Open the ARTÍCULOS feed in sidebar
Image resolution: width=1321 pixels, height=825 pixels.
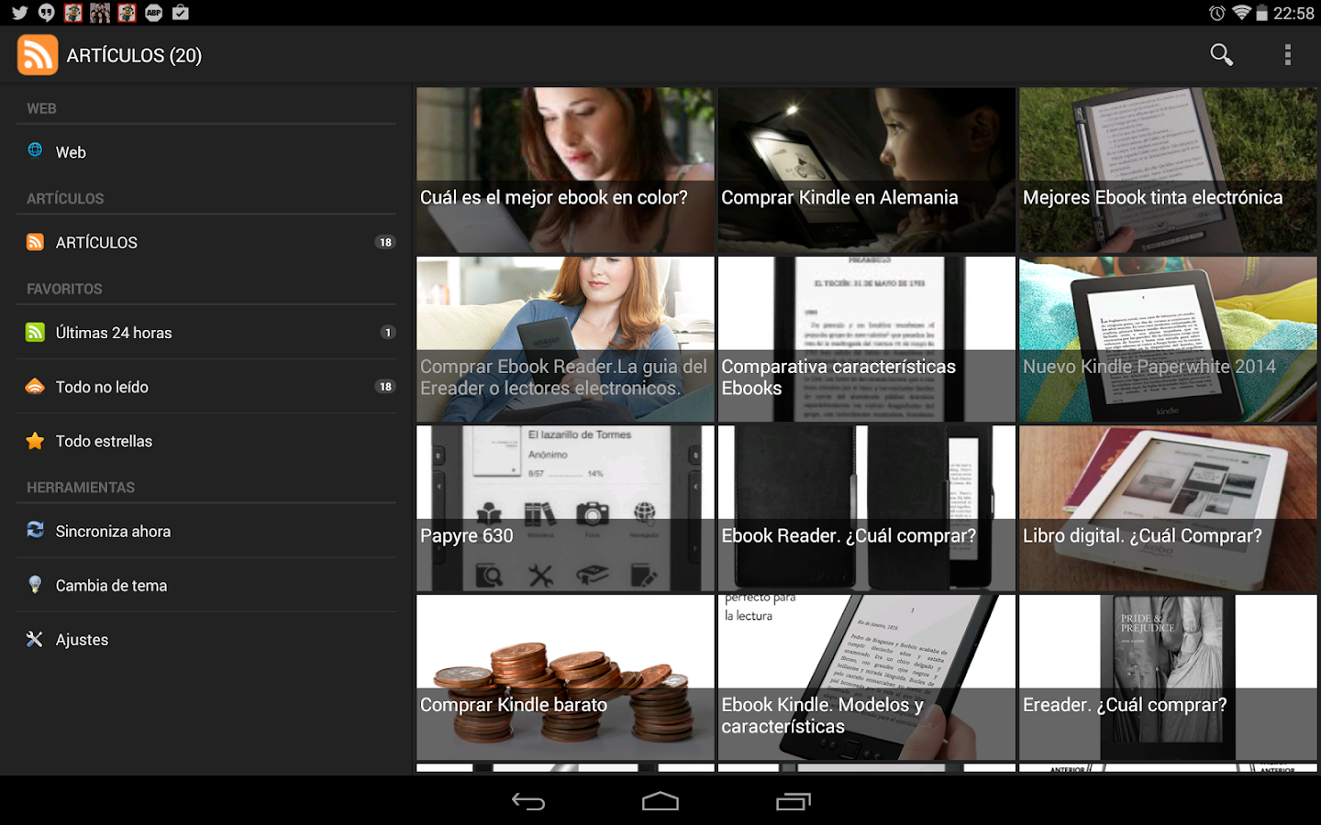point(206,242)
